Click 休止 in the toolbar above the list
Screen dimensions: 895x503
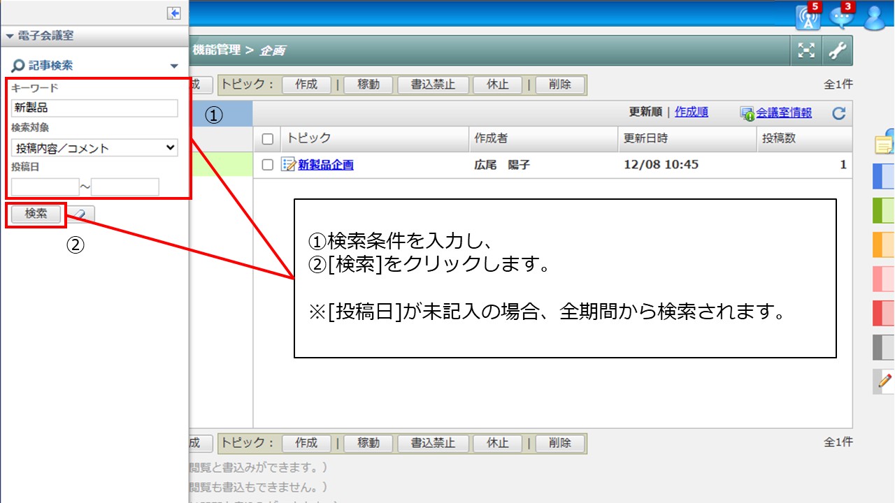(498, 85)
